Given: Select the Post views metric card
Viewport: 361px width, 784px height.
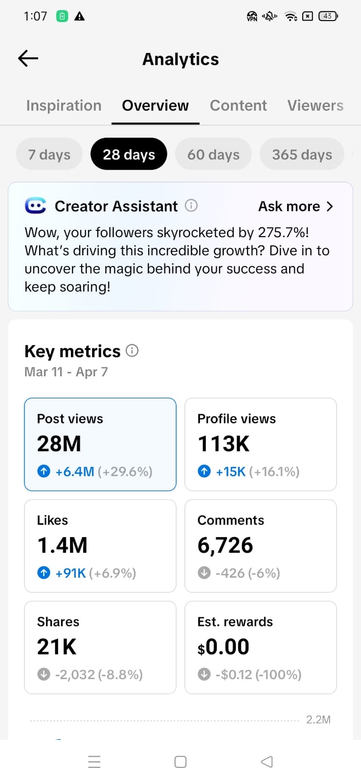Looking at the screenshot, I should click(100, 444).
